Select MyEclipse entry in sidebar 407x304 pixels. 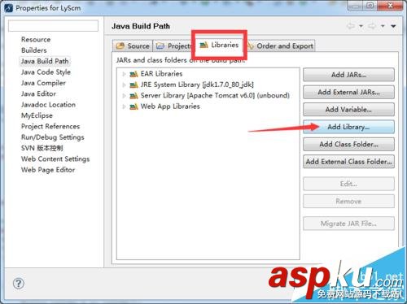[x=37, y=115]
